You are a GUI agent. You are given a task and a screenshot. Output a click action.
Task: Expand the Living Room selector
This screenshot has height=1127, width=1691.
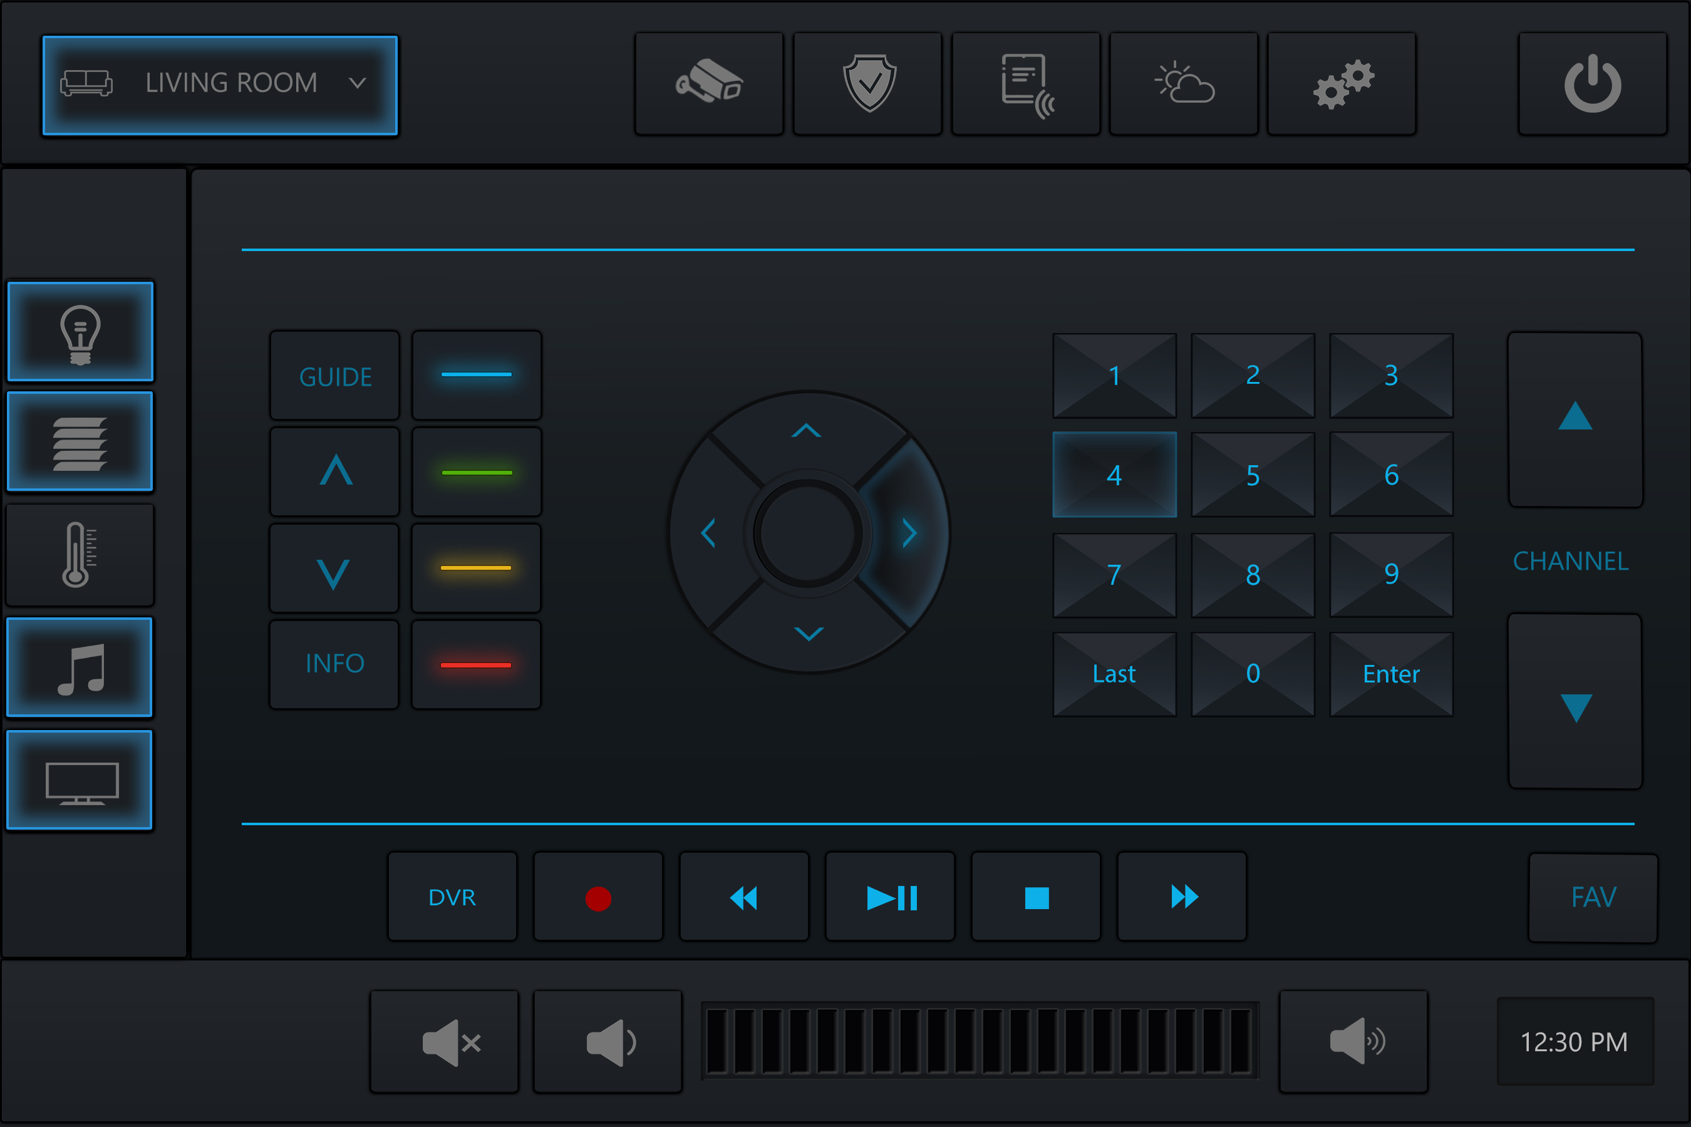click(220, 85)
